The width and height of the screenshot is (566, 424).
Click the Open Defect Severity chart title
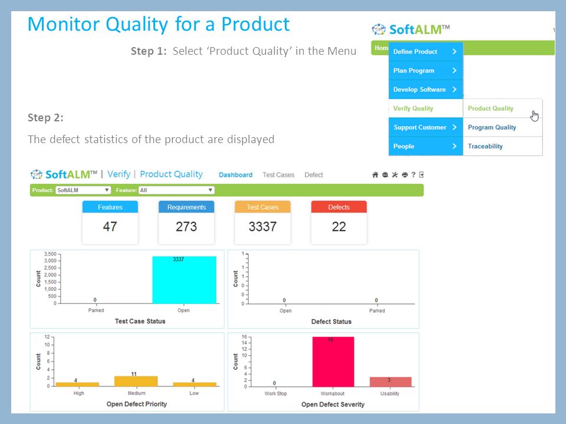click(x=333, y=404)
